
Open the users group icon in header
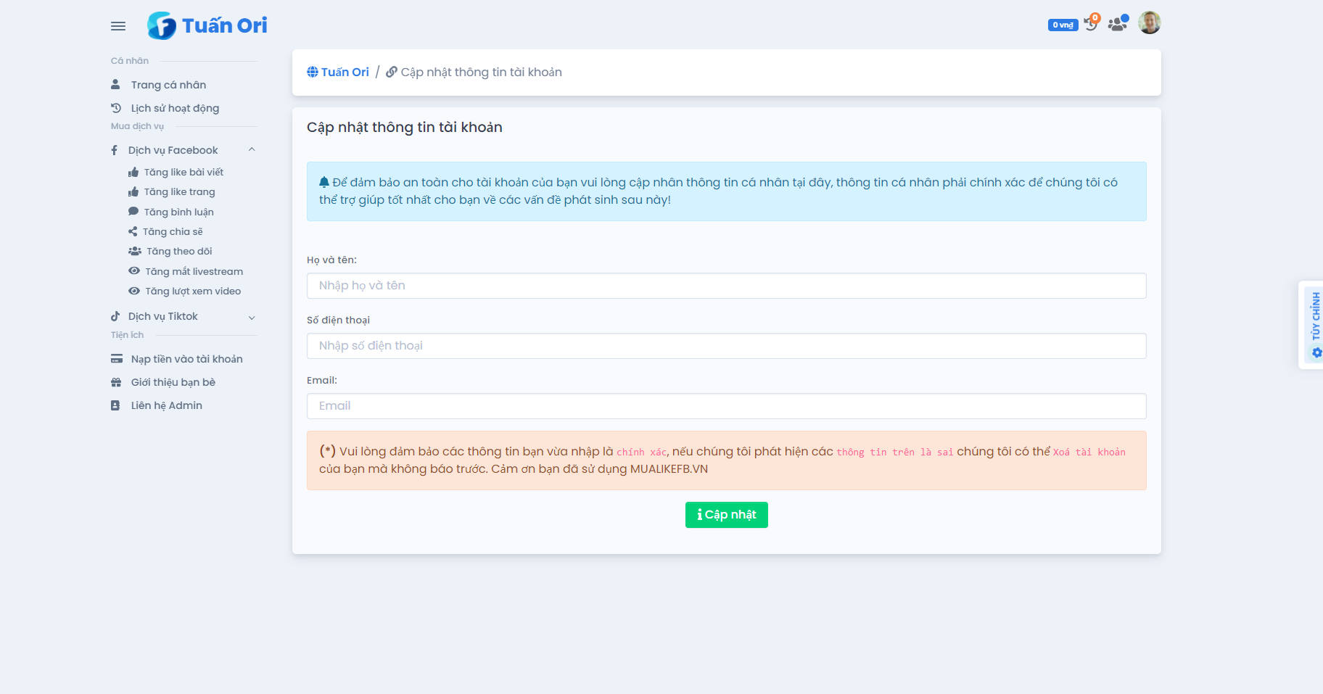click(x=1118, y=23)
